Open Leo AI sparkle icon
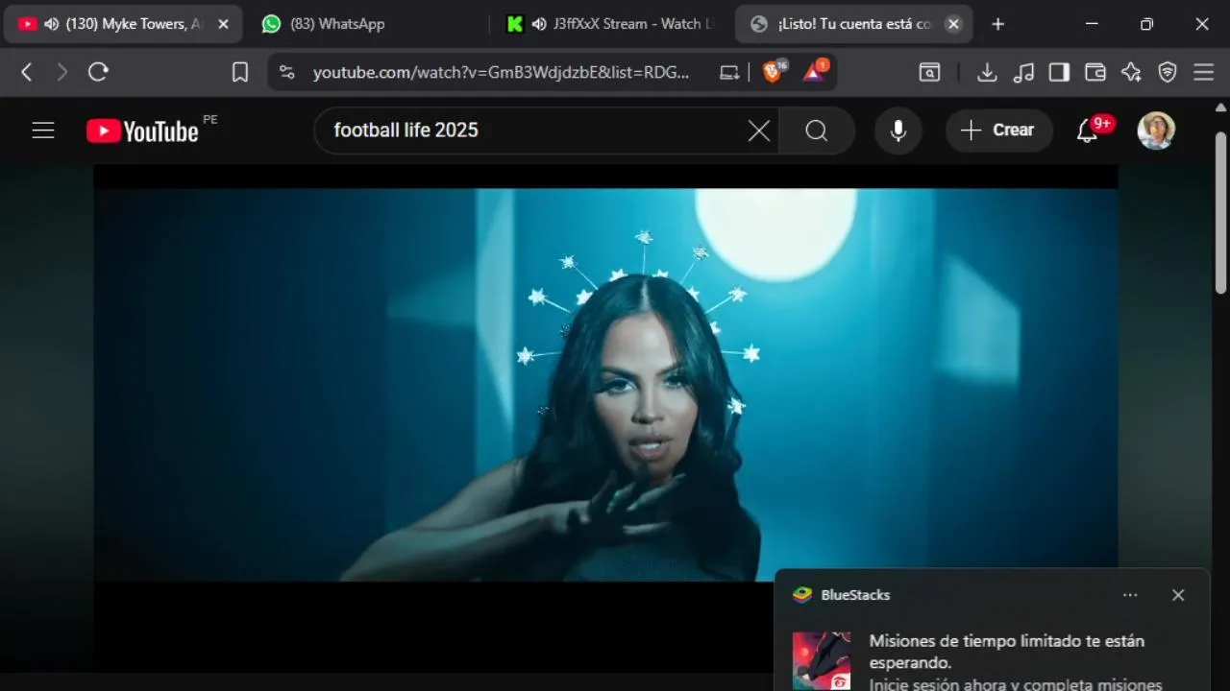Image resolution: width=1230 pixels, height=691 pixels. pos(1132,72)
